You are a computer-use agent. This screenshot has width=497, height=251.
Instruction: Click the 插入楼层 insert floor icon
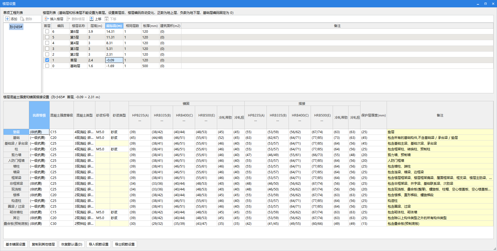(x=47, y=19)
